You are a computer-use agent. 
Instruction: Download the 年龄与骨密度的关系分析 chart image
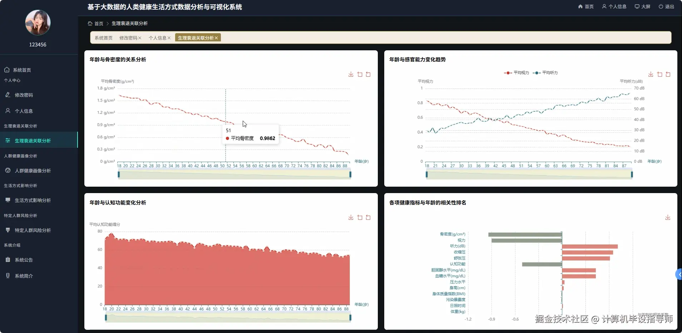click(x=350, y=74)
